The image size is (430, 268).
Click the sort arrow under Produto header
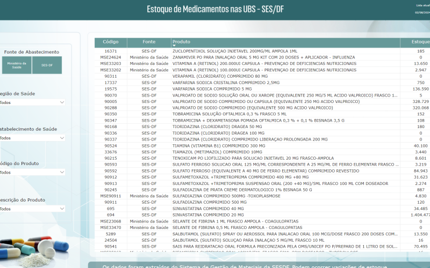pyautogui.click(x=174, y=46)
